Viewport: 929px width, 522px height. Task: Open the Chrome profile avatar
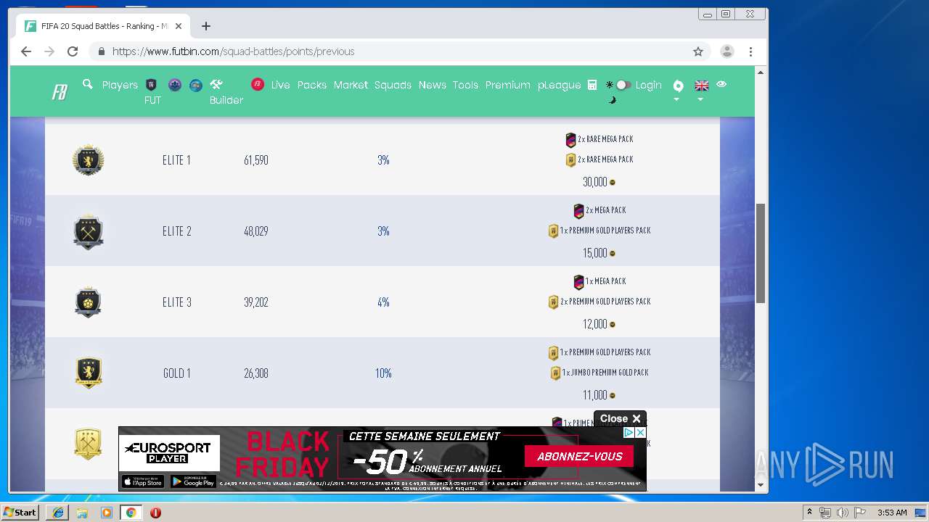pos(727,51)
